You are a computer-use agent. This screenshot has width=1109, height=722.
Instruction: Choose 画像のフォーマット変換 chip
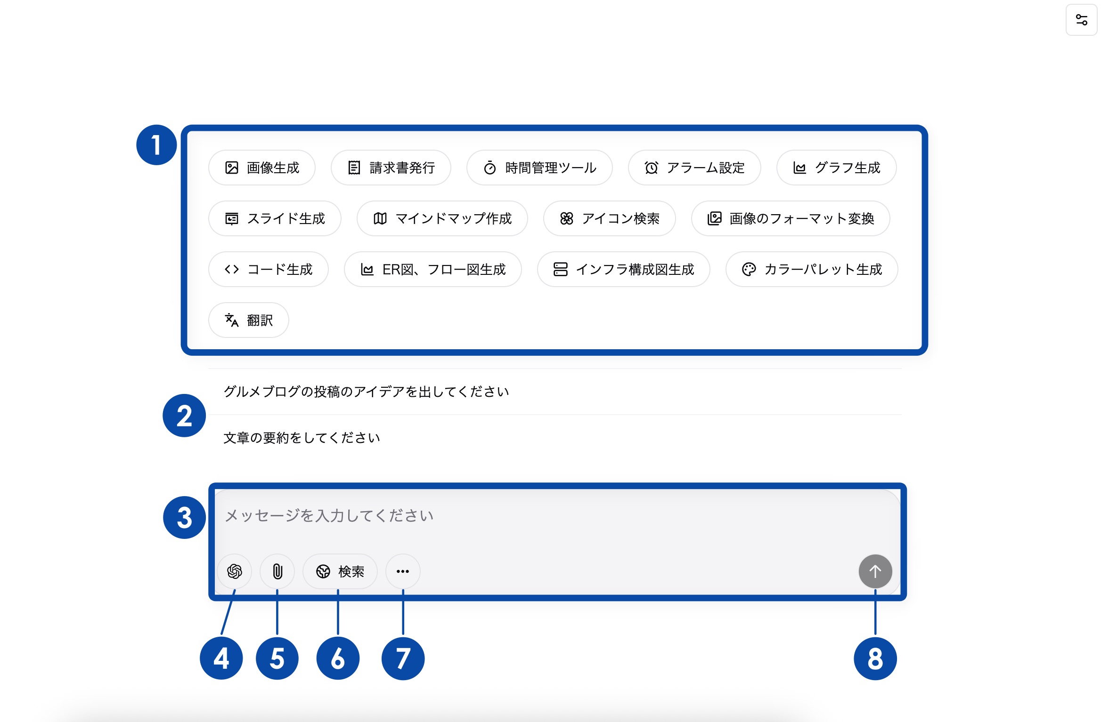tap(791, 218)
